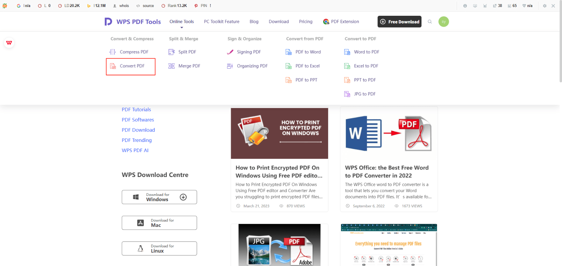Click the PPT to PDF icon

coord(347,80)
